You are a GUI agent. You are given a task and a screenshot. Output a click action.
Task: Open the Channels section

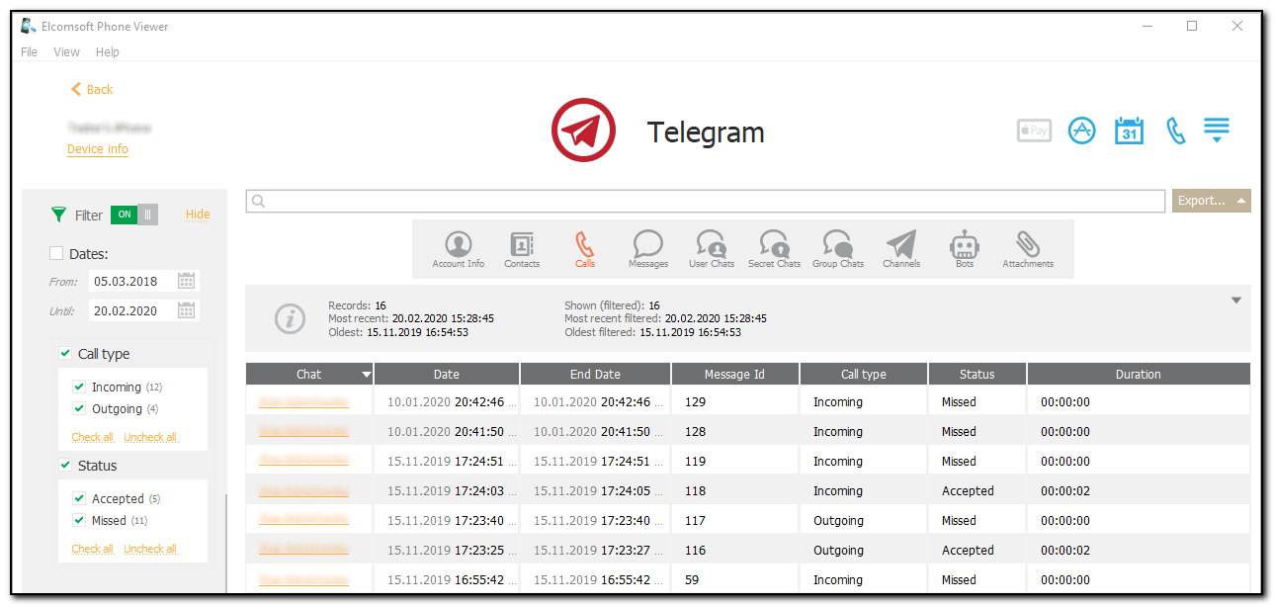pyautogui.click(x=900, y=248)
